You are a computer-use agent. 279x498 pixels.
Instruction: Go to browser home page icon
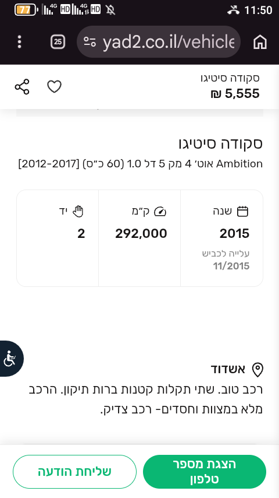tap(260, 42)
